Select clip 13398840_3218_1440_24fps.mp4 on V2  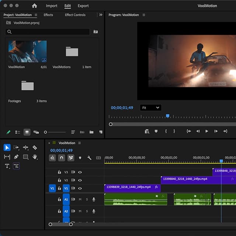[x=198, y=180]
